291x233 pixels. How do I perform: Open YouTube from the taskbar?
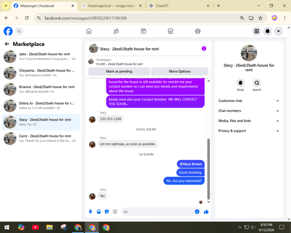click(36, 227)
